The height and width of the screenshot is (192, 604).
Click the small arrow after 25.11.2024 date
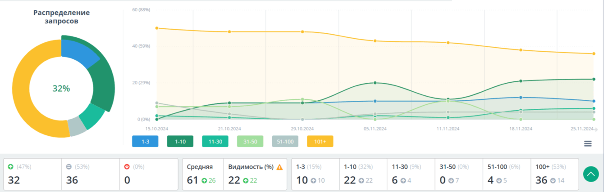click(596, 129)
